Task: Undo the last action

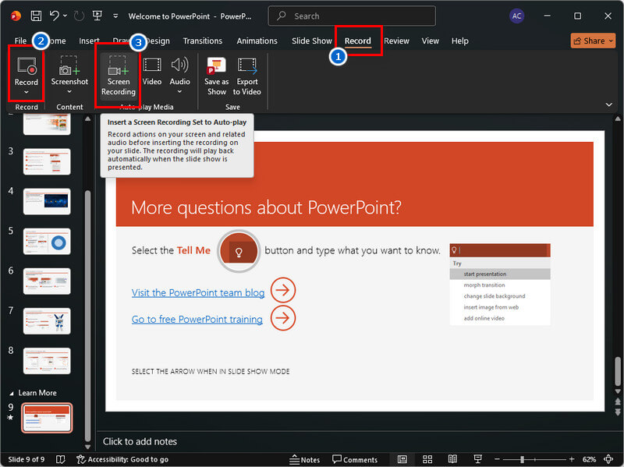Action: [55, 16]
